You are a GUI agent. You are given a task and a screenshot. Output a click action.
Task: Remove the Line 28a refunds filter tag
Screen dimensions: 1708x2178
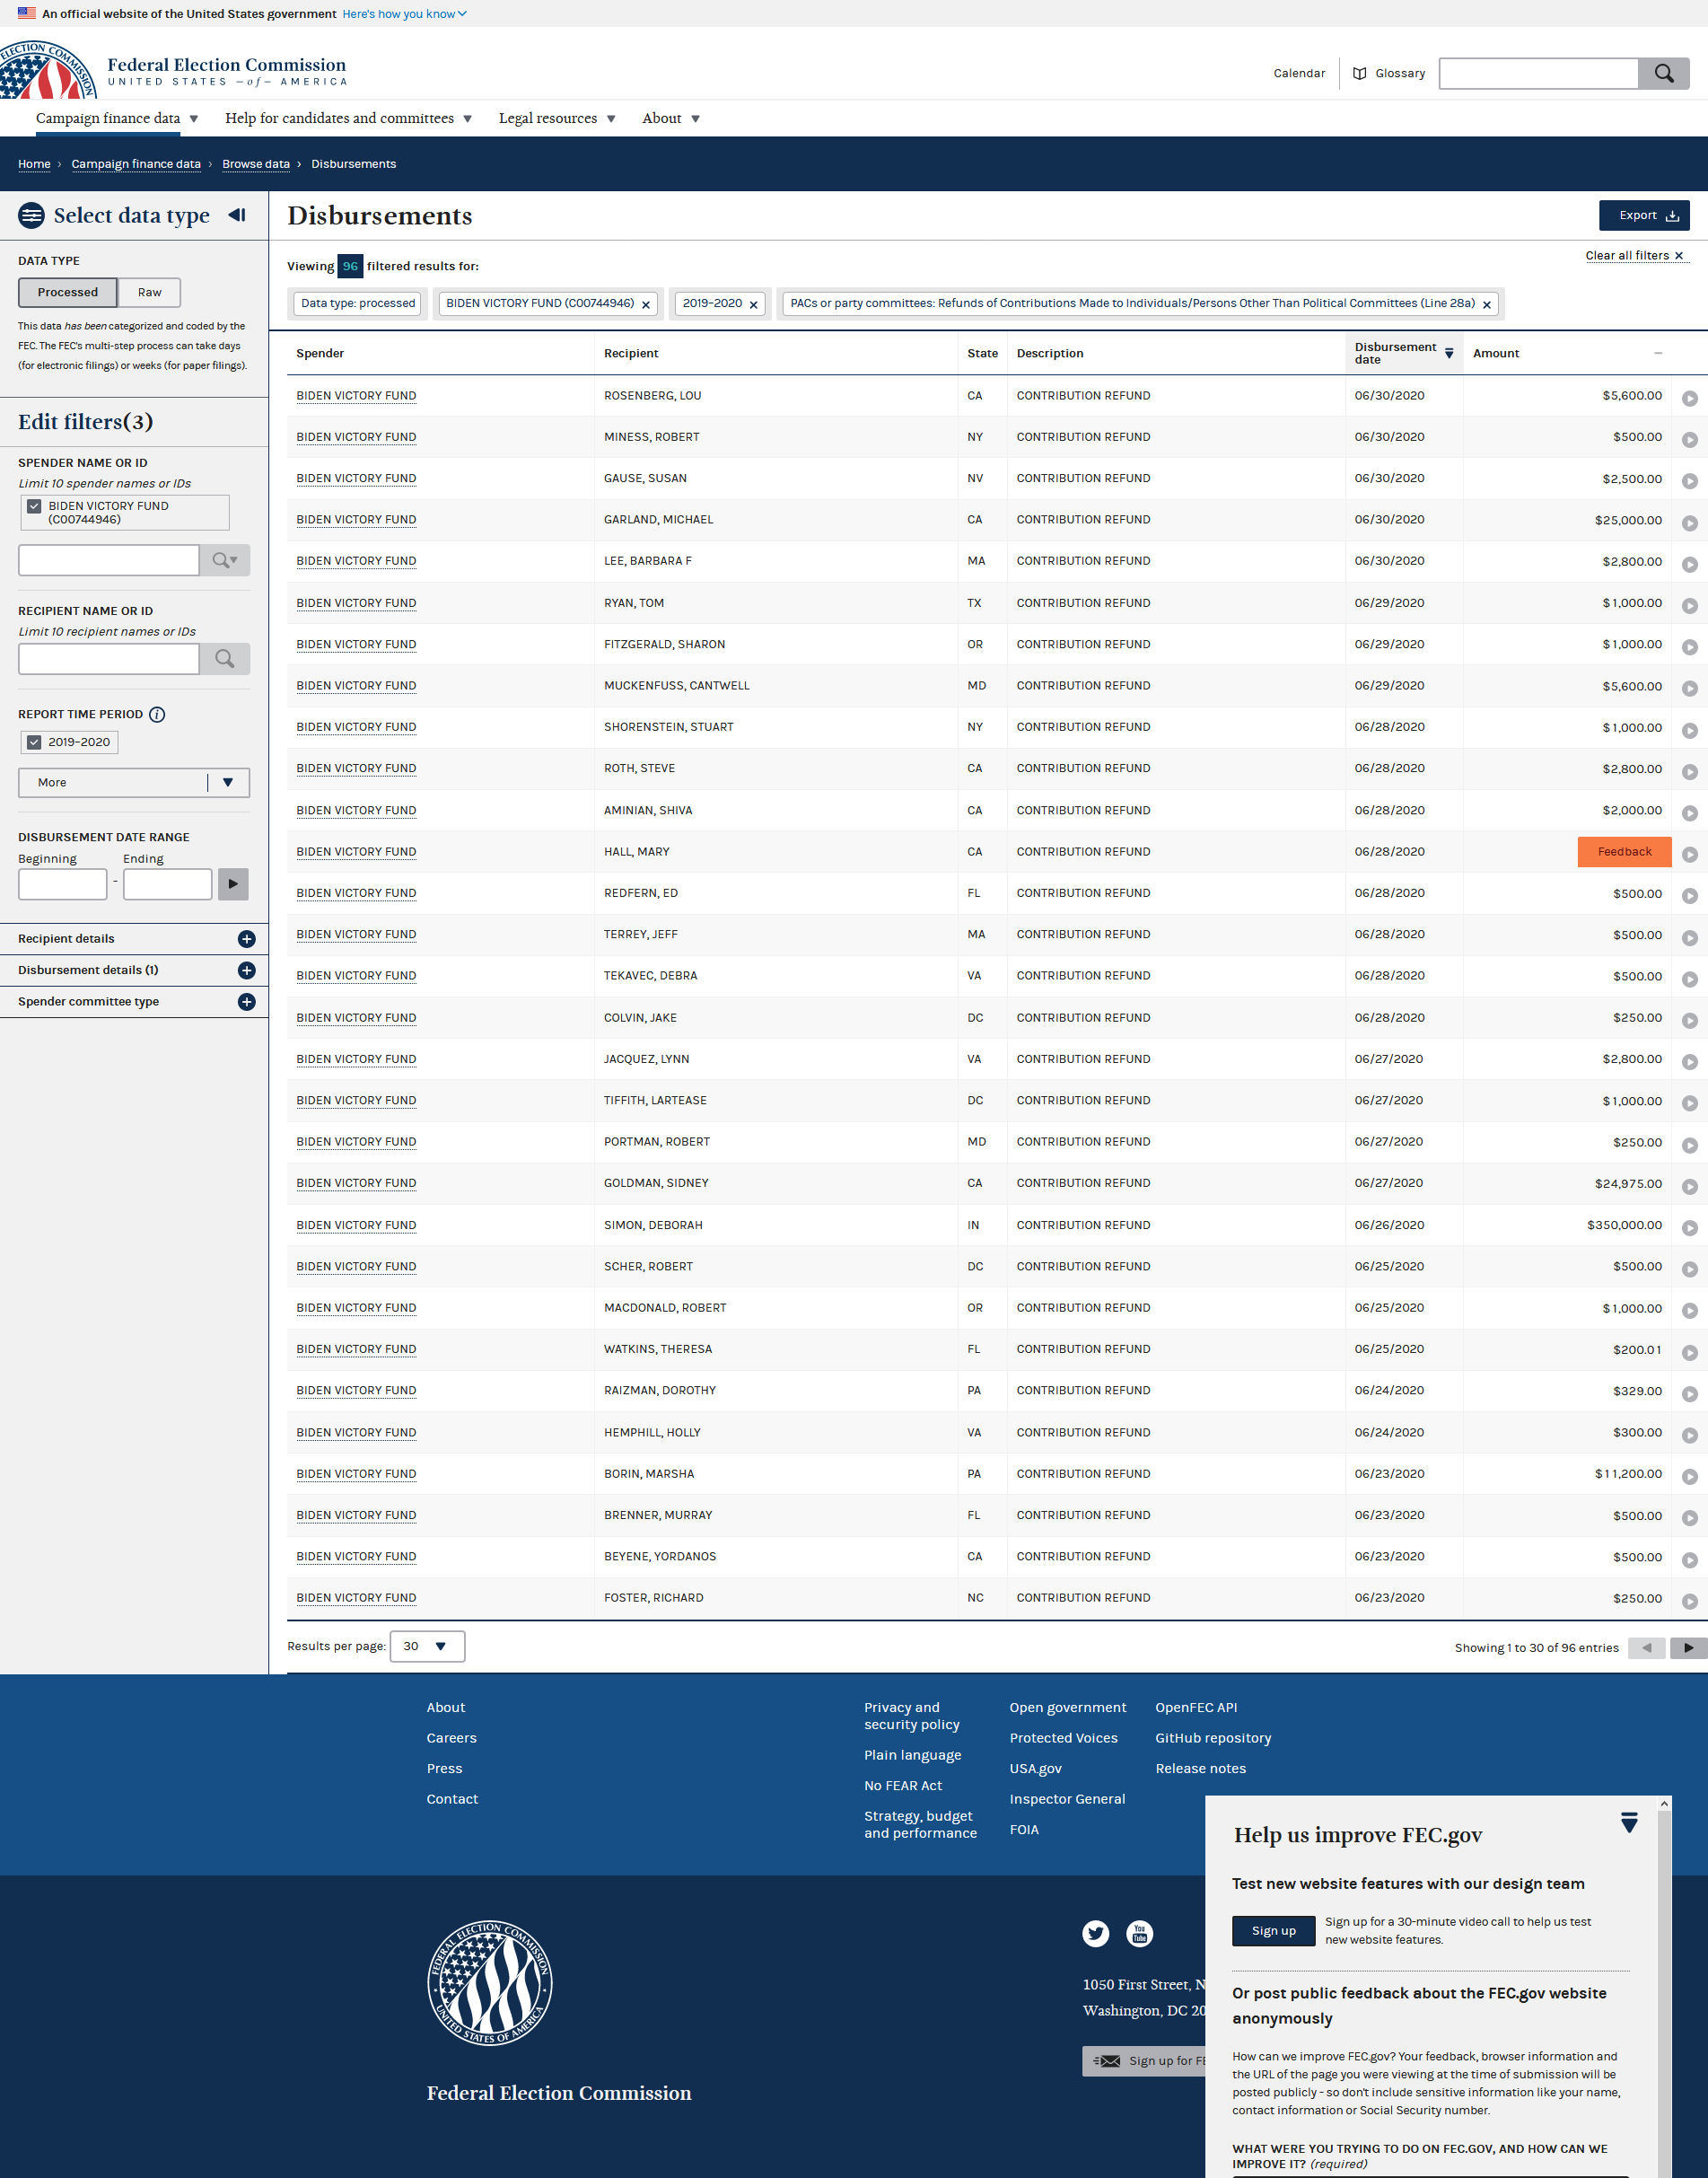pyautogui.click(x=1487, y=304)
